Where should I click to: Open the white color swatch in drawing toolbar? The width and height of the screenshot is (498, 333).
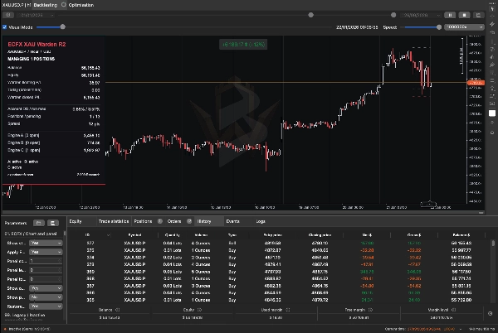pos(492,113)
